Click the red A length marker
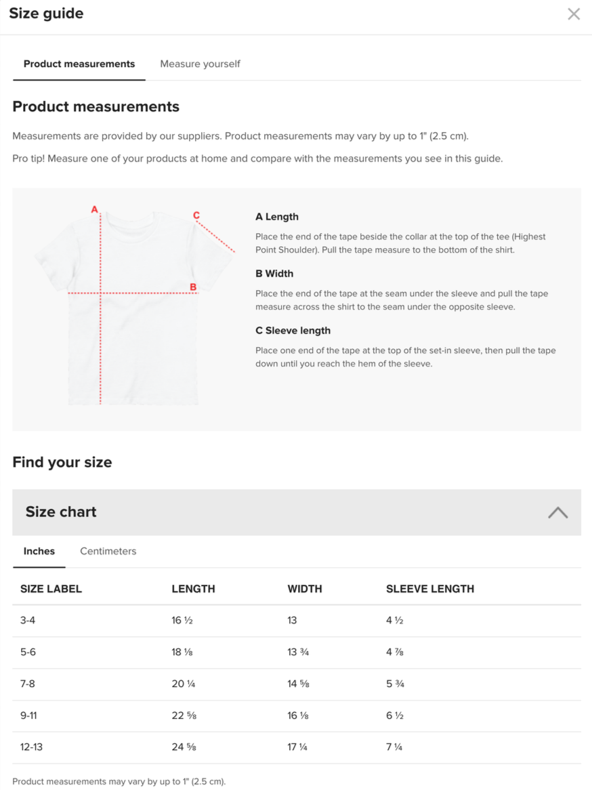Image resolution: width=592 pixels, height=790 pixels. click(x=94, y=209)
